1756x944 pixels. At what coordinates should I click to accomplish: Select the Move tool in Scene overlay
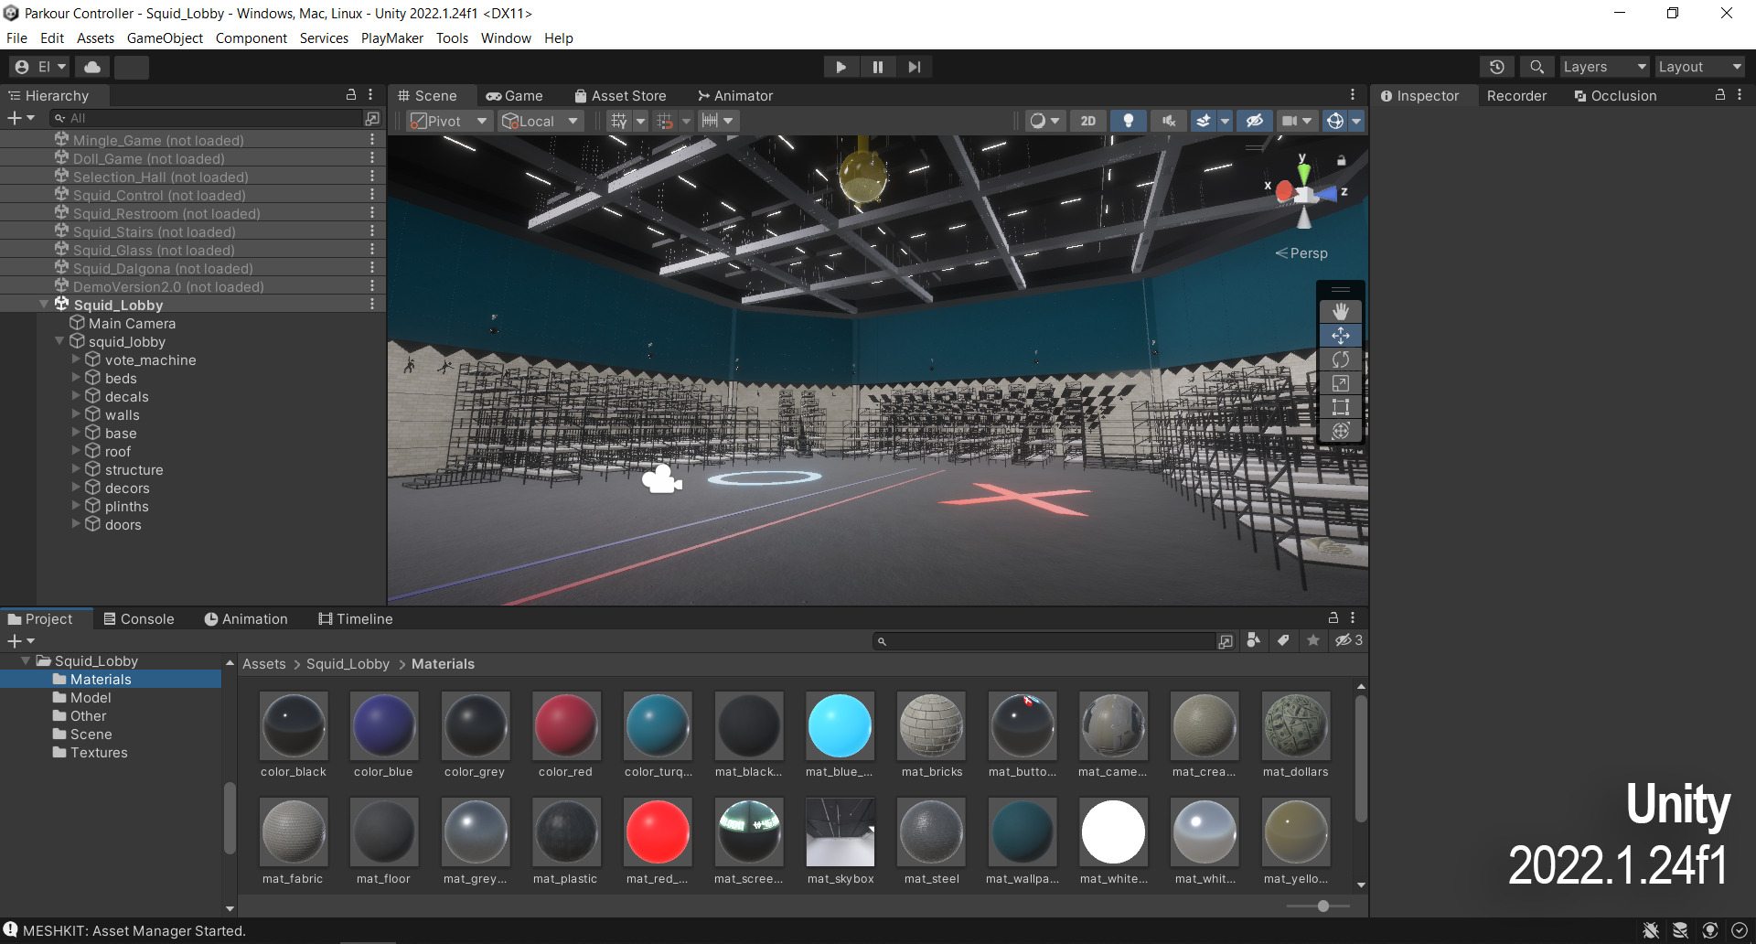click(x=1341, y=336)
